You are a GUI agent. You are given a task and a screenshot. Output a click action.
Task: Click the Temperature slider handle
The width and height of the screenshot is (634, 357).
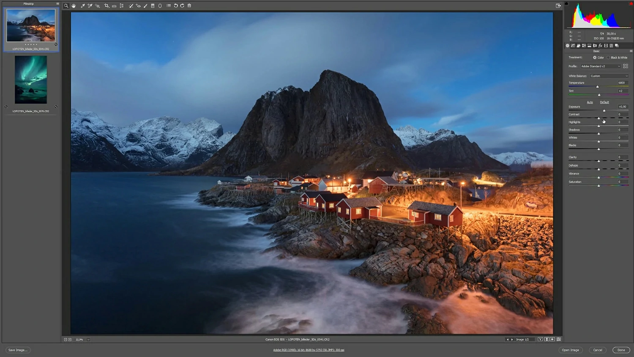coord(597,87)
